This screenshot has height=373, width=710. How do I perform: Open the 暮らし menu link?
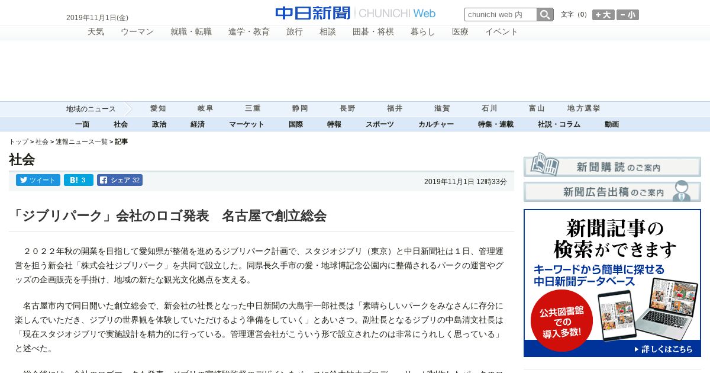423,32
